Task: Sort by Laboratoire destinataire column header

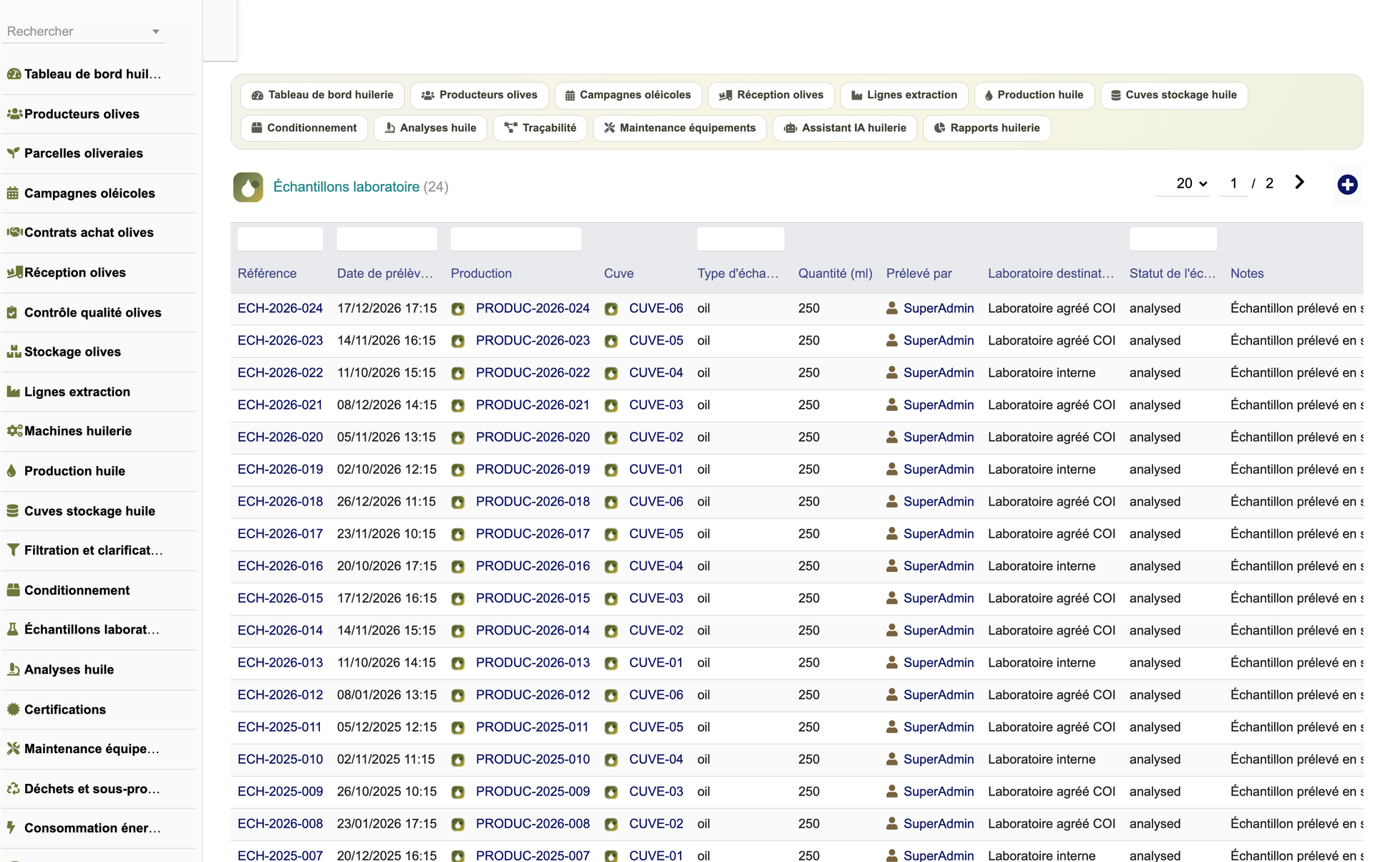Action: coord(1051,273)
